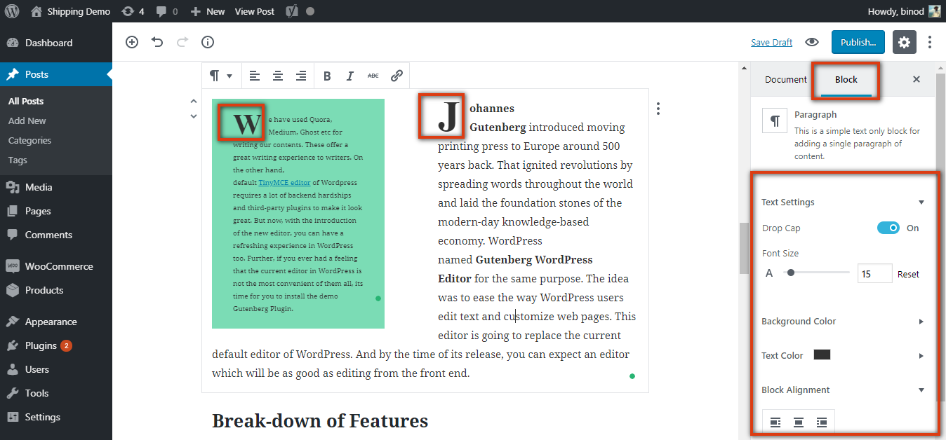Image resolution: width=946 pixels, height=440 pixels.
Task: Open the editor's more options menu
Action: [x=930, y=42]
